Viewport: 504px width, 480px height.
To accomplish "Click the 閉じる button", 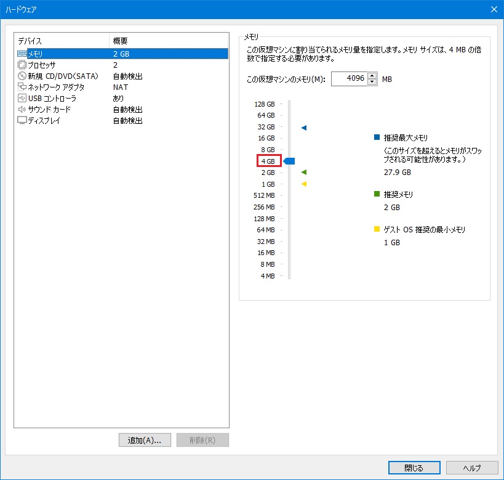I will [414, 468].
